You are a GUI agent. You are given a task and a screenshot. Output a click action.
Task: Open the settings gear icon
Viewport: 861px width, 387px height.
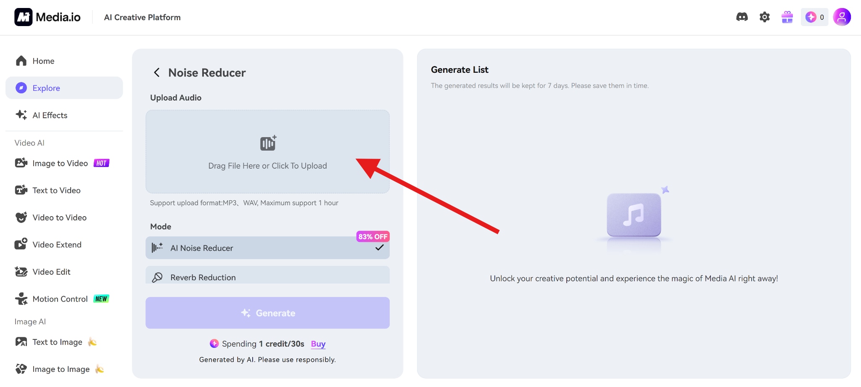tap(764, 17)
